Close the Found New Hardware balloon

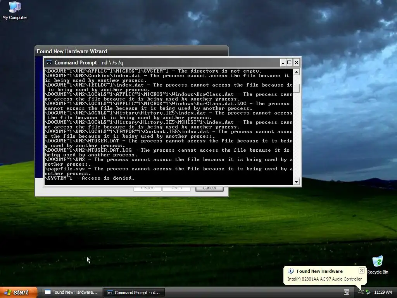pos(362,270)
